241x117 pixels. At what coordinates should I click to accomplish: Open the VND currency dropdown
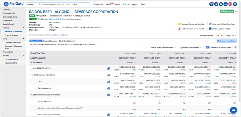click(x=219, y=36)
